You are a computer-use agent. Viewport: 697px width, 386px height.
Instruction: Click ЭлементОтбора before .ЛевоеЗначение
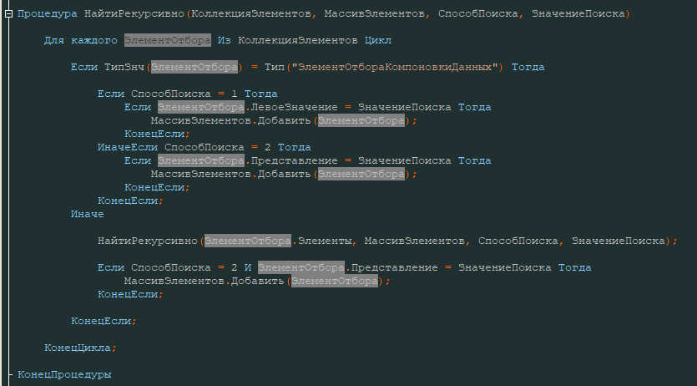201,107
